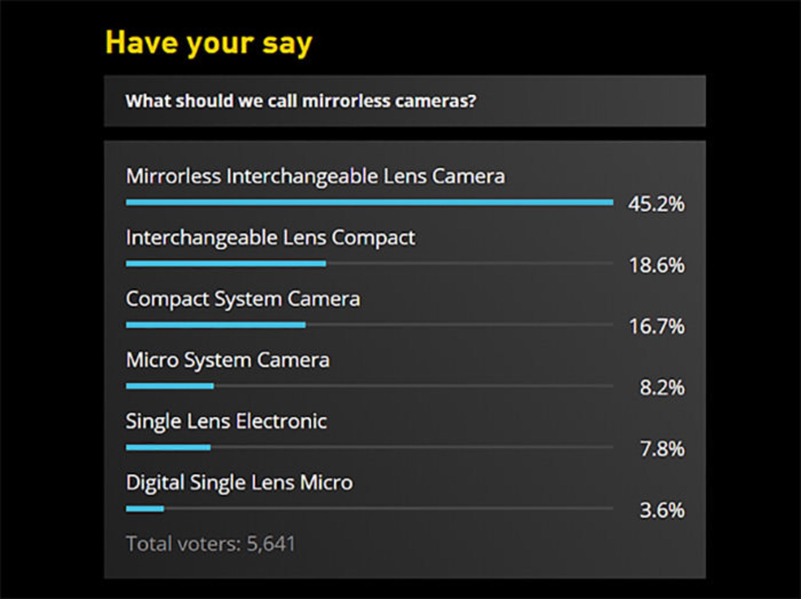Click the Interchangeable Lens Compact result bar
The width and height of the screenshot is (801, 599).
[x=226, y=263]
